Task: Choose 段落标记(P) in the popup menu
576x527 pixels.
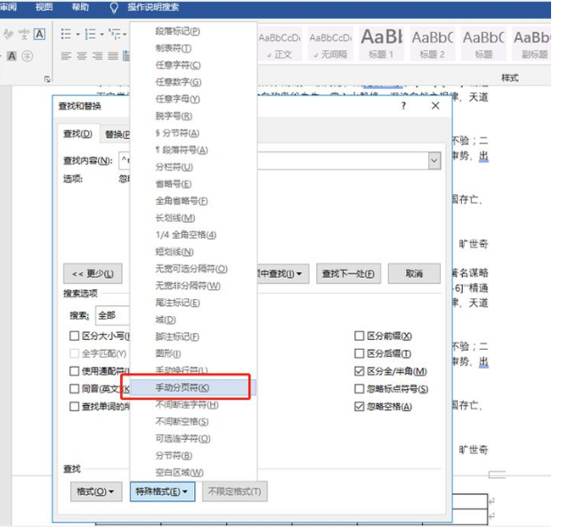Action: (178, 31)
